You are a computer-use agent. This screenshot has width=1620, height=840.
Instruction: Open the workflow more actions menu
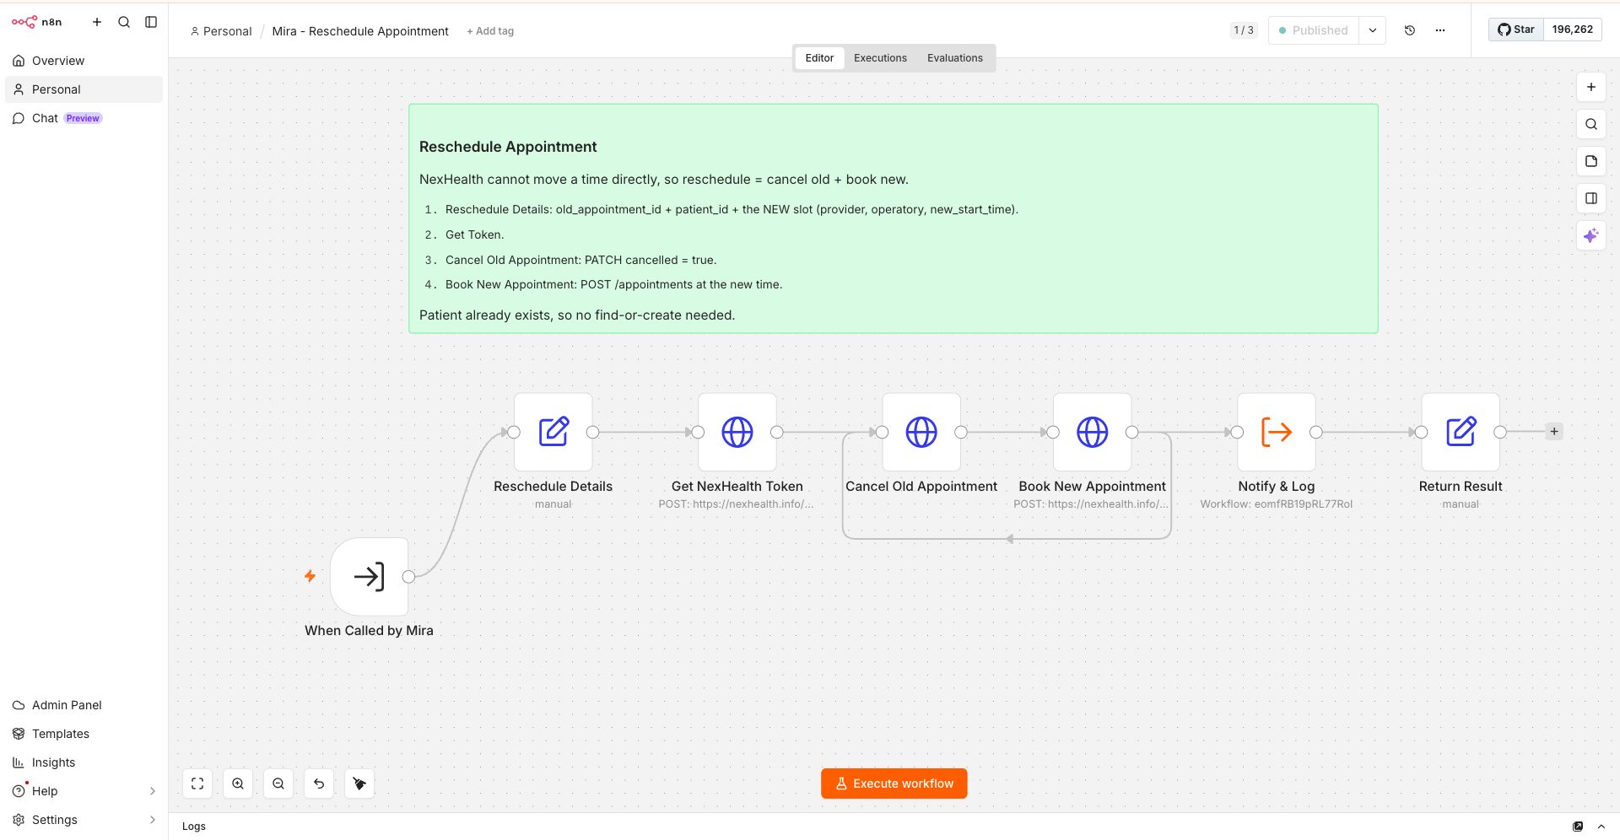tap(1440, 30)
